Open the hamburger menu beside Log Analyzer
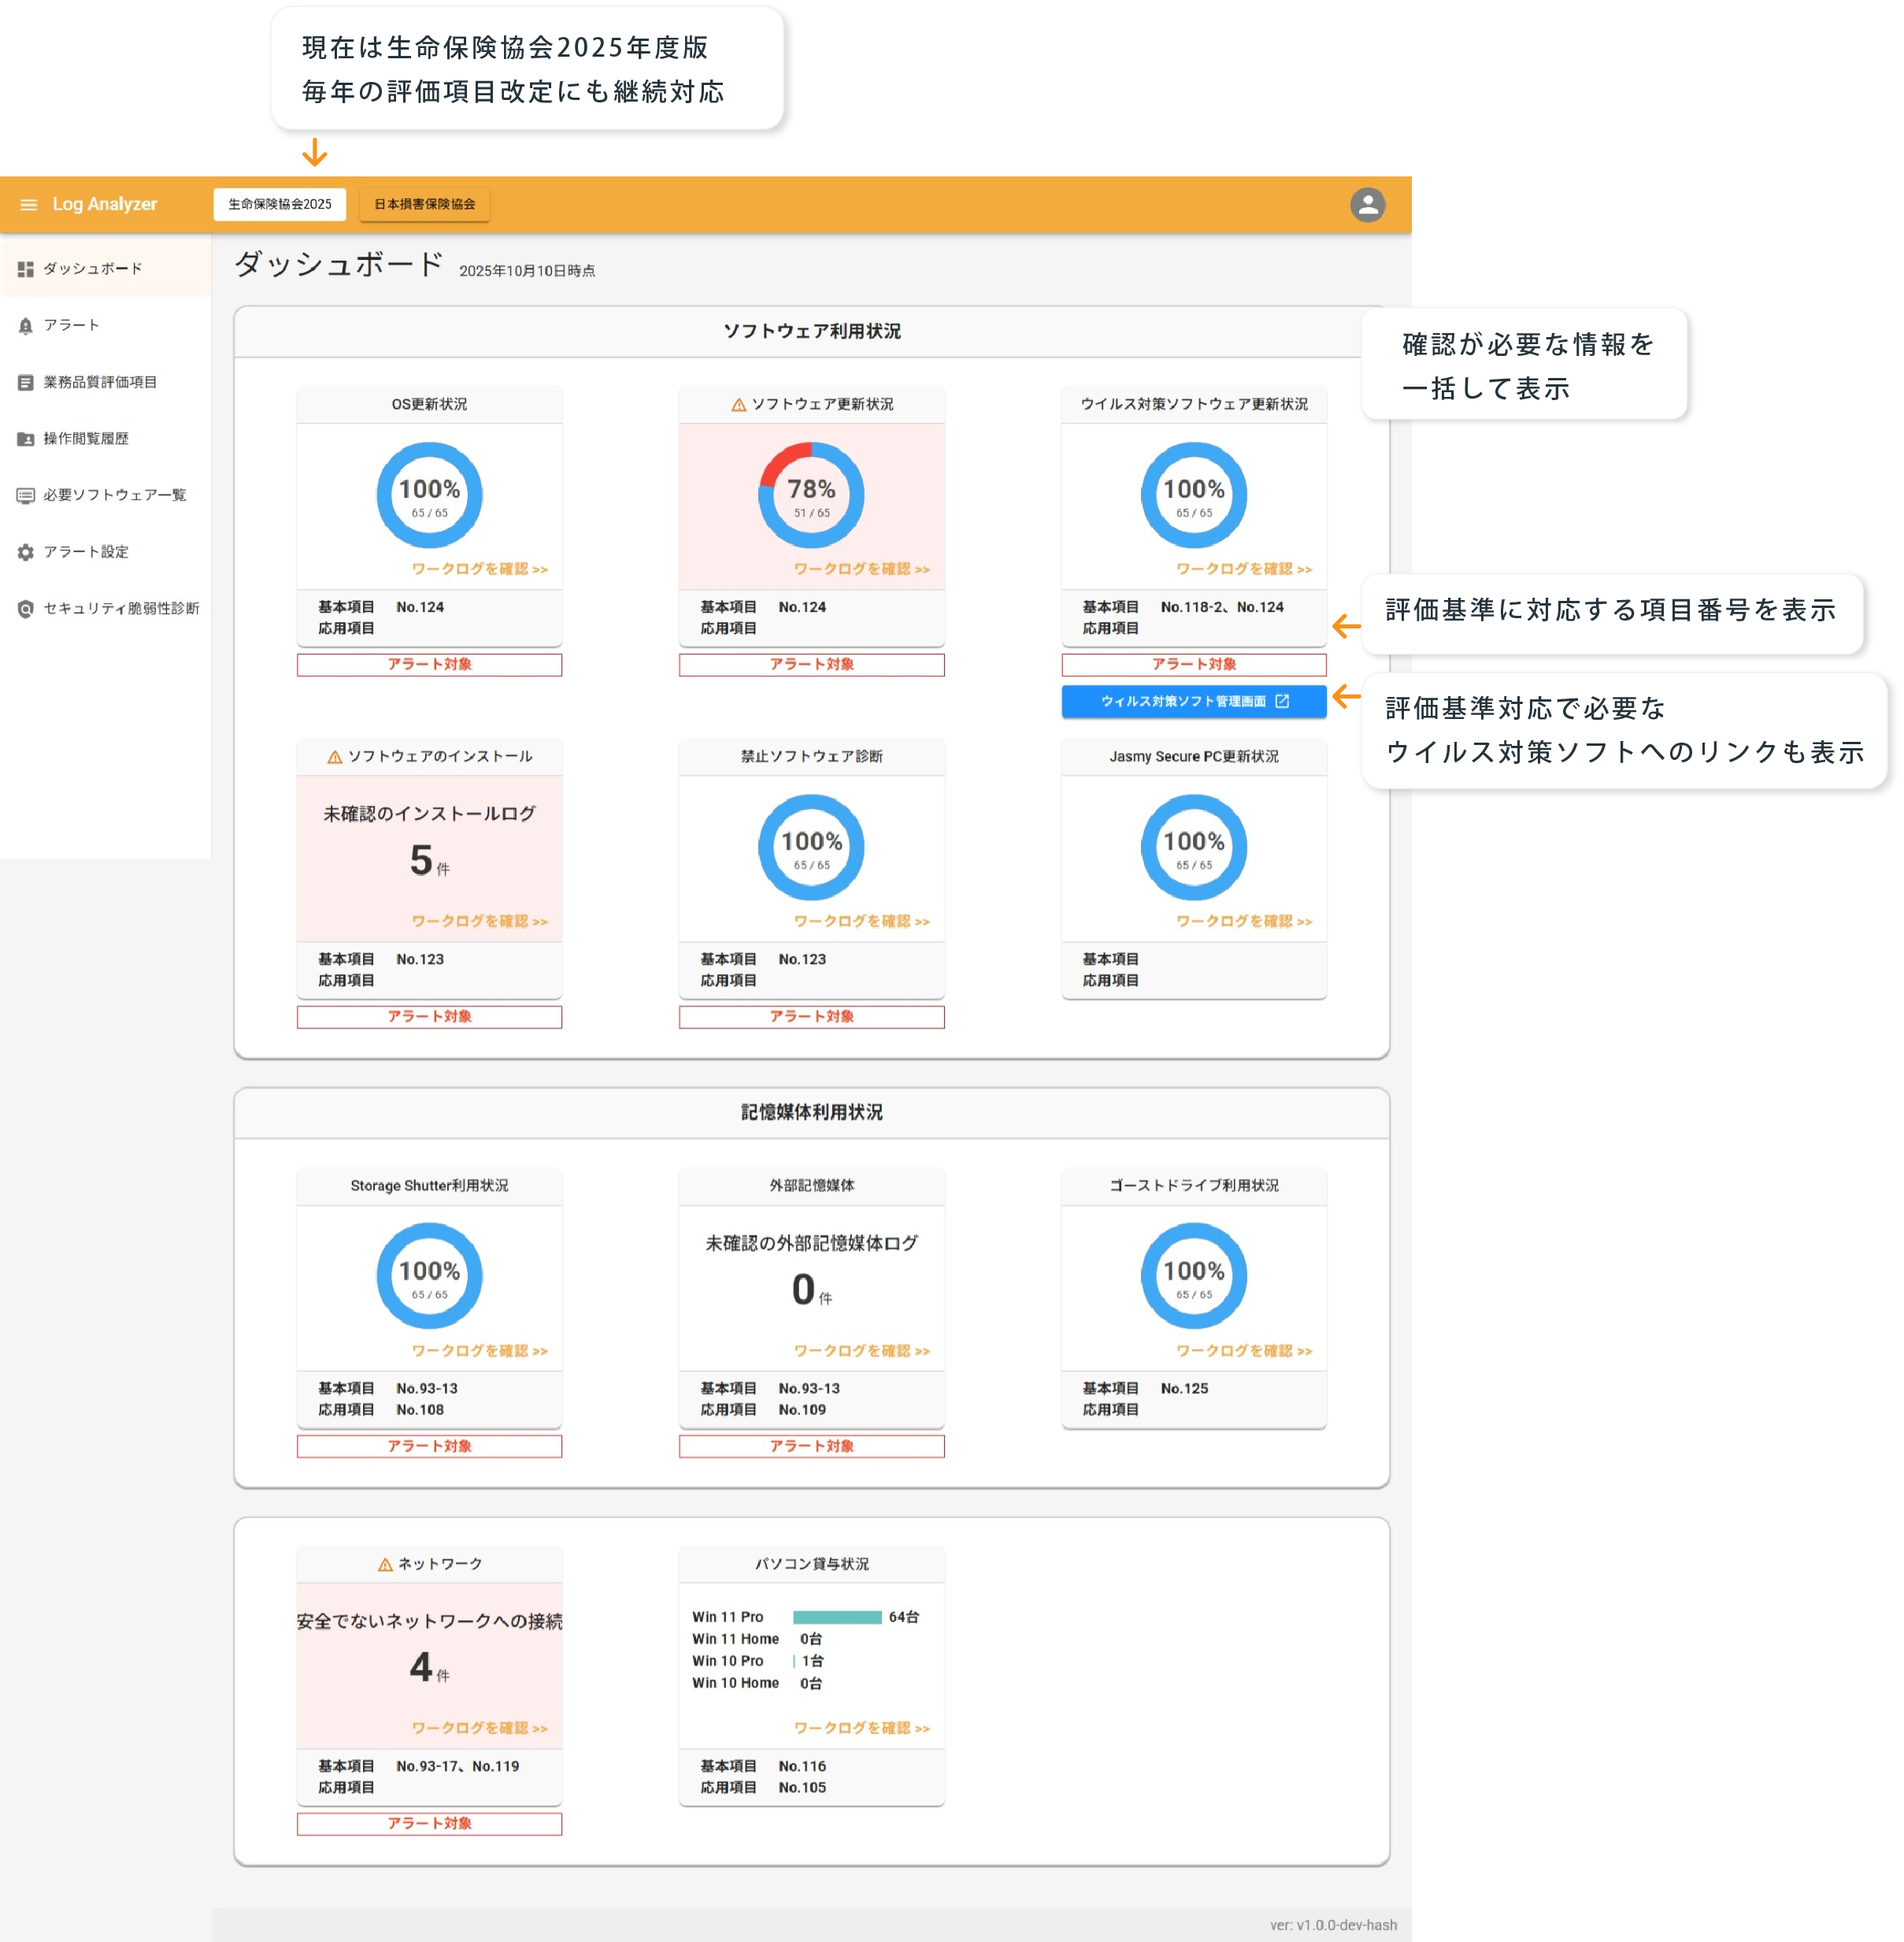The width and height of the screenshot is (1904, 1942). (29, 204)
